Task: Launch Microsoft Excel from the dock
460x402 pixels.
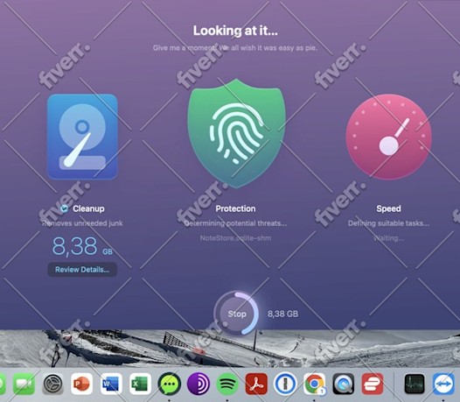Action: coord(140,384)
